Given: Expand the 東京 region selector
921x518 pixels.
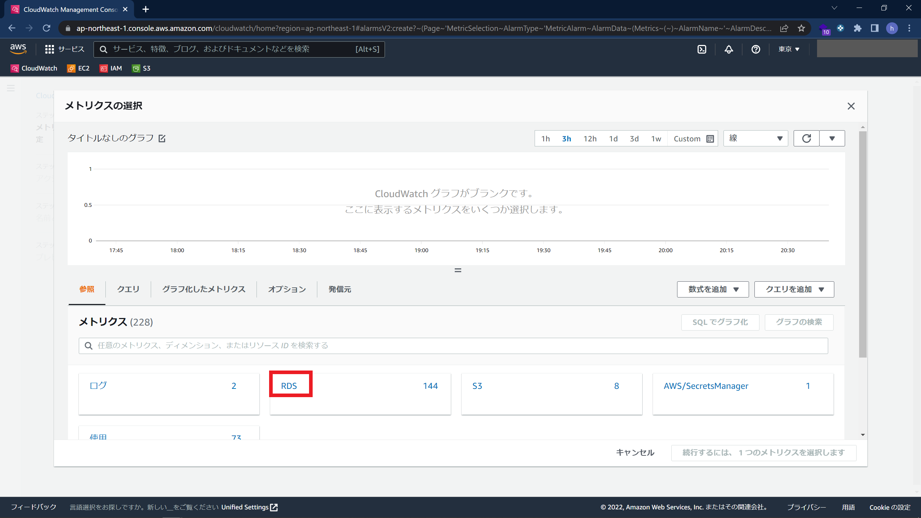Looking at the screenshot, I should tap(789, 49).
